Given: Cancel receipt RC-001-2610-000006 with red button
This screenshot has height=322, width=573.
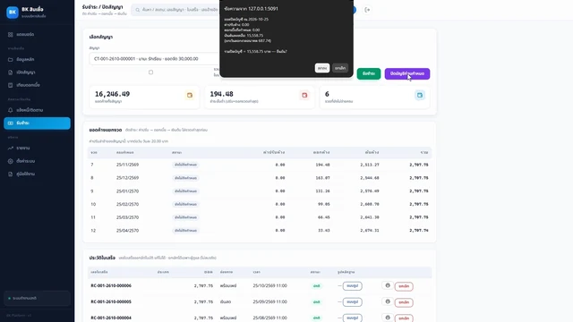Looking at the screenshot, I should point(404,286).
